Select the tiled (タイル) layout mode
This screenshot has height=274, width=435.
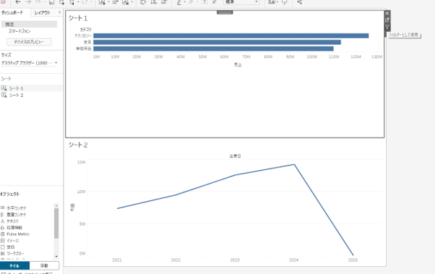tap(14, 265)
